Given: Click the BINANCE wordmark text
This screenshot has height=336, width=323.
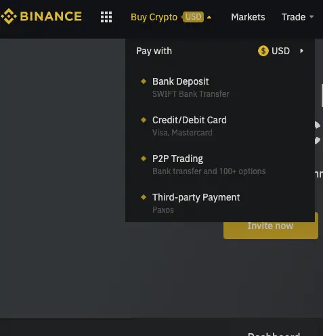Looking at the screenshot, I should (x=51, y=16).
